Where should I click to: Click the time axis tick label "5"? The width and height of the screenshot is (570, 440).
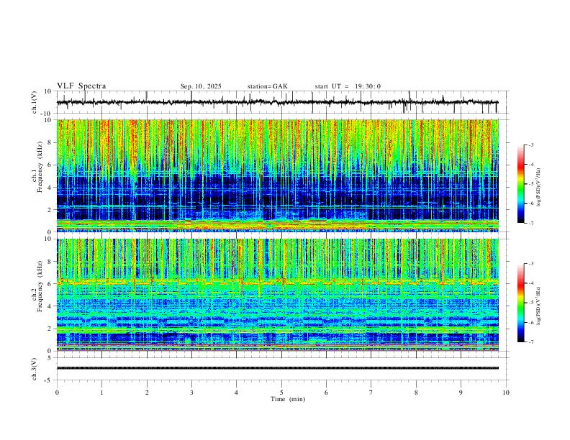[281, 393]
